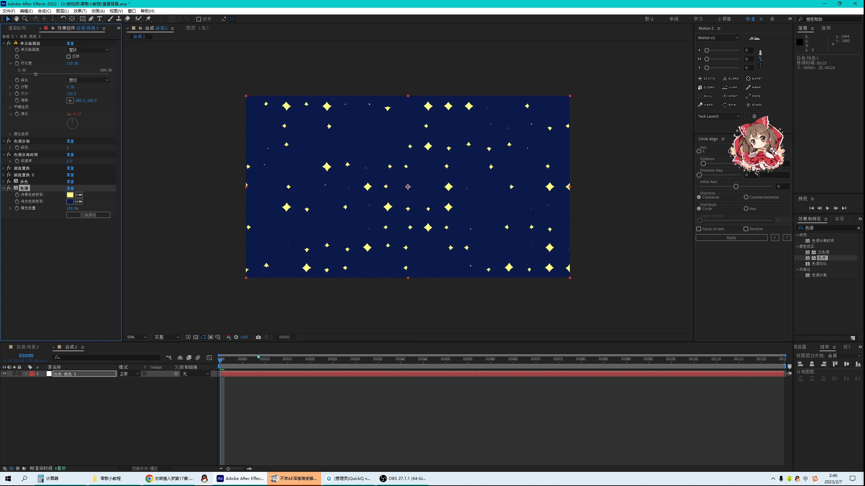This screenshot has width=865, height=486.
Task: Click the 对比度 contrast slider
Action: (66, 74)
